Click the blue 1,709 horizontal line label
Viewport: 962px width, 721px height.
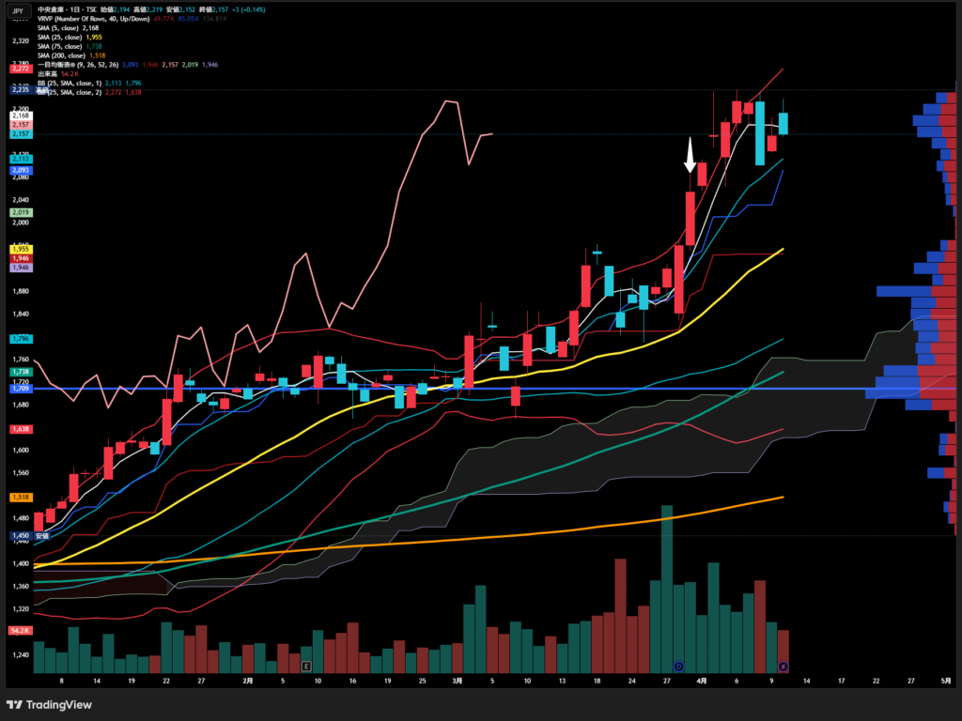[20, 387]
